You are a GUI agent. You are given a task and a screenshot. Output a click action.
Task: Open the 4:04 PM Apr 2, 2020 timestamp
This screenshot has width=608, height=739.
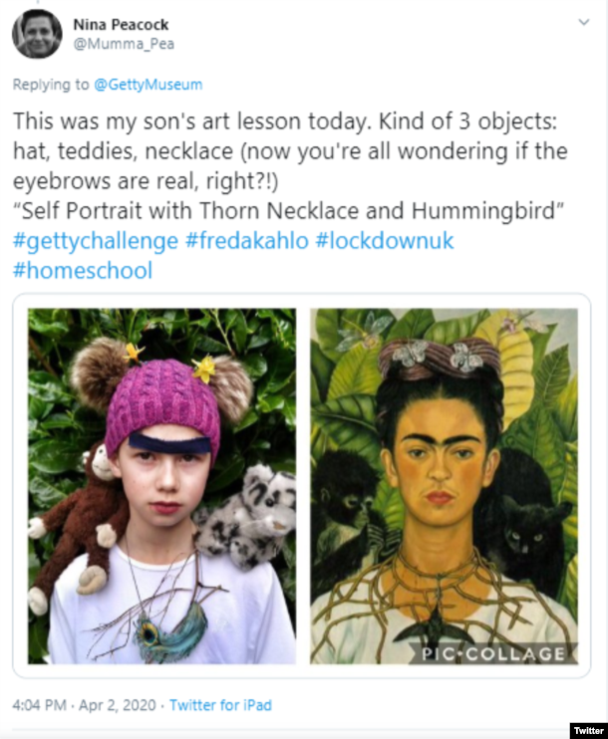pyautogui.click(x=84, y=705)
